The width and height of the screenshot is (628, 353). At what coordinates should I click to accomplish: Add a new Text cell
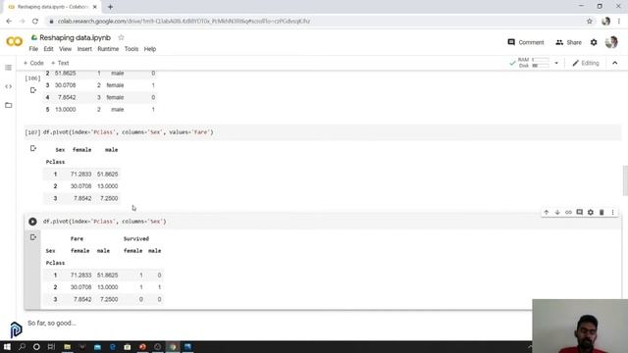(x=60, y=63)
